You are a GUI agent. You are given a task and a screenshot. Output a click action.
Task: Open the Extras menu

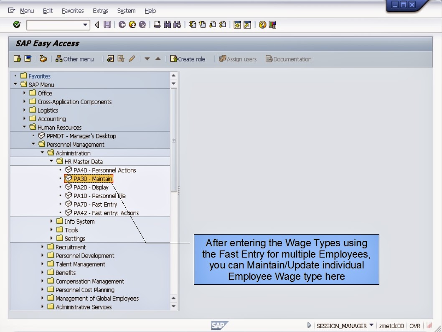pyautogui.click(x=100, y=11)
